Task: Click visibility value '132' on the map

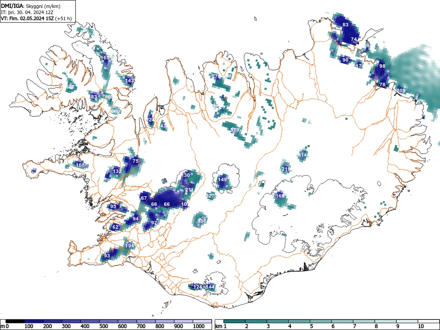Action: [x=117, y=171]
